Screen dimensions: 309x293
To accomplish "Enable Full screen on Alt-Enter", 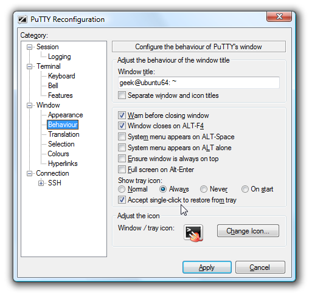I will [122, 170].
